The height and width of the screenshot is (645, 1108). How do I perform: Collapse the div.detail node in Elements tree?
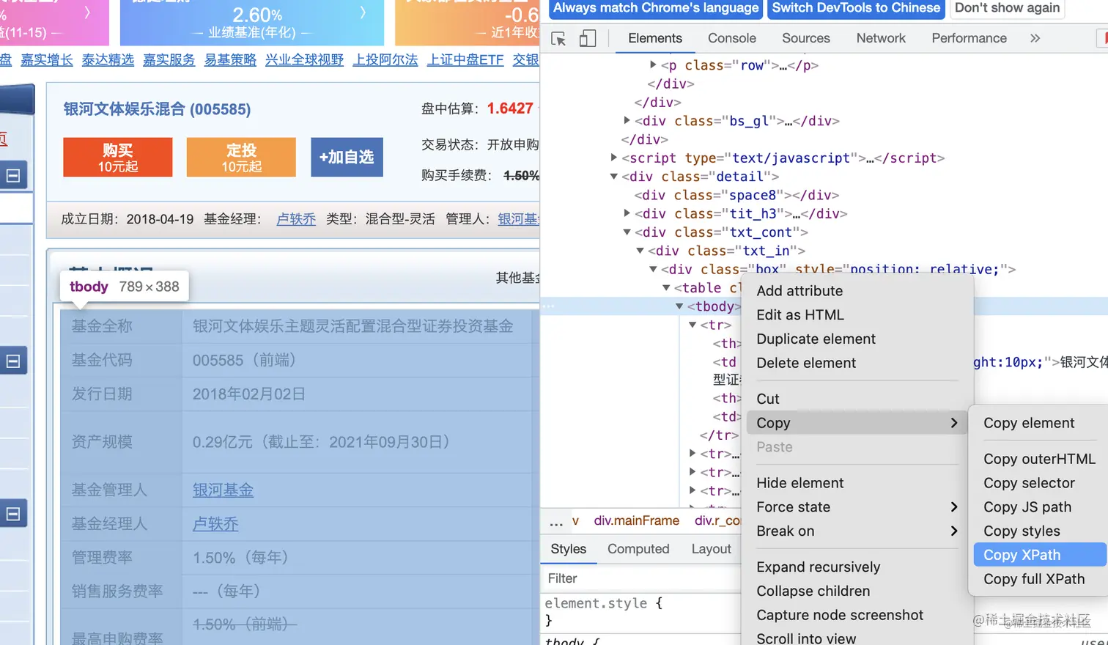613,176
